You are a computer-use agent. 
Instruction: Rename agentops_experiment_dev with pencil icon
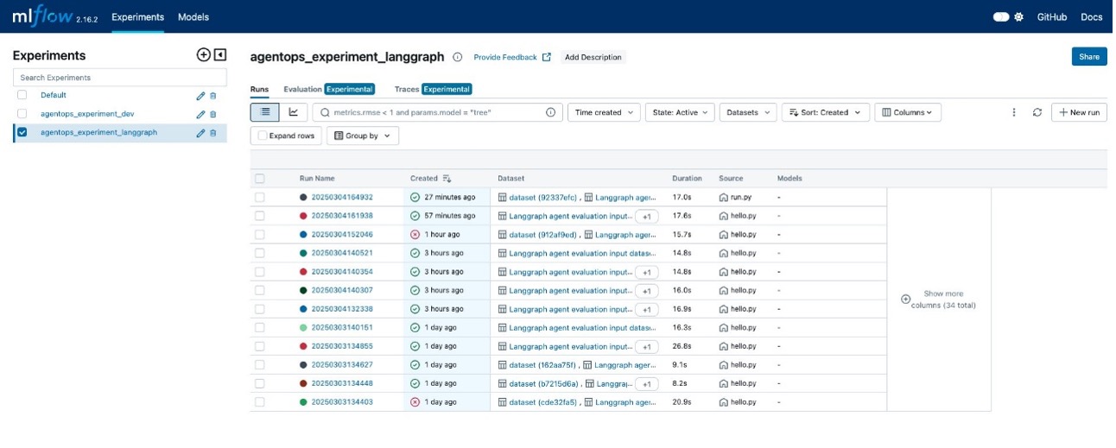201,114
